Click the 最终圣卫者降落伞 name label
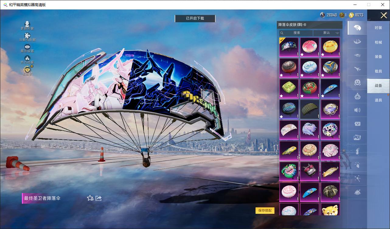The image size is (390, 229). point(42,198)
